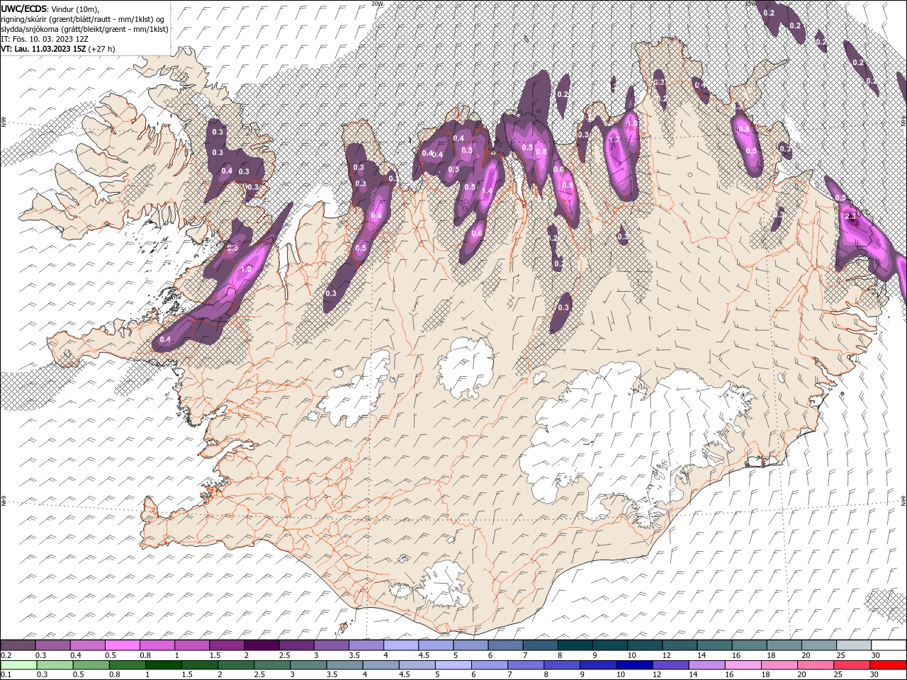Click the rain scale swatch between 0.1 and 0.3
This screenshot has width=907, height=680.
18,664
